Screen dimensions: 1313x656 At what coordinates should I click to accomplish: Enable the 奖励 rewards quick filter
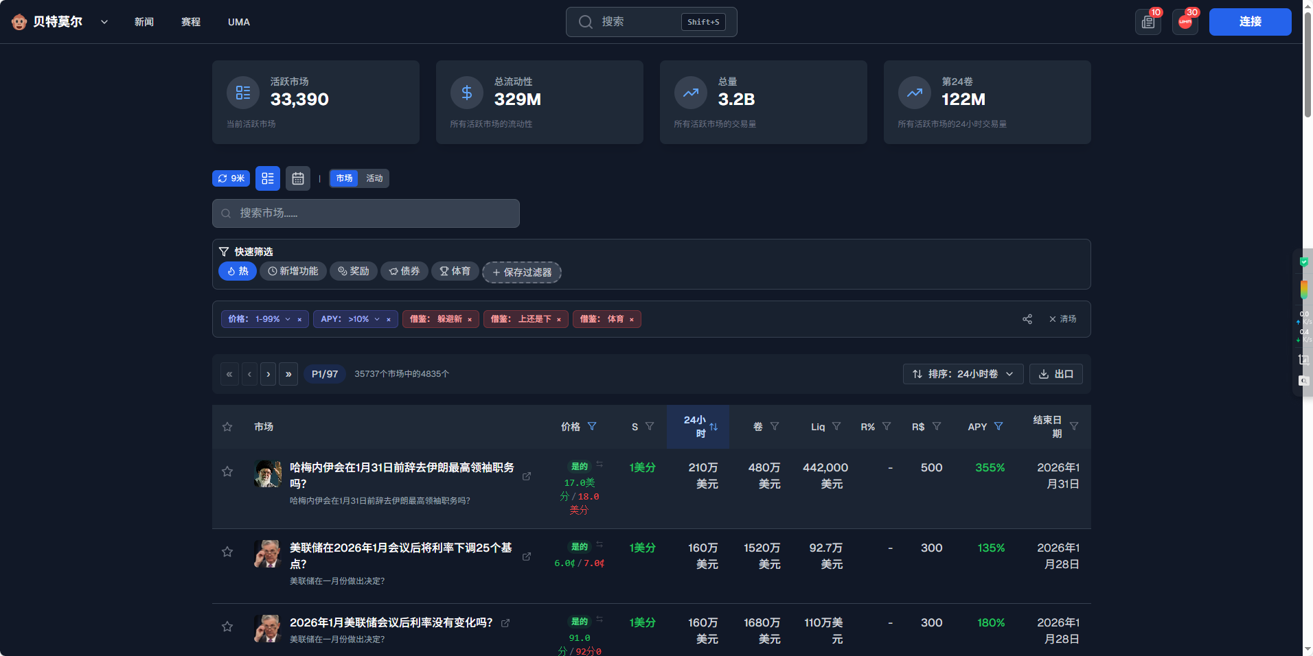[354, 272]
